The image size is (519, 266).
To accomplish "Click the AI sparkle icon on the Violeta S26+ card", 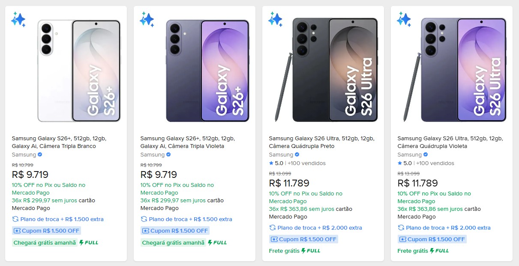I will pyautogui.click(x=148, y=19).
